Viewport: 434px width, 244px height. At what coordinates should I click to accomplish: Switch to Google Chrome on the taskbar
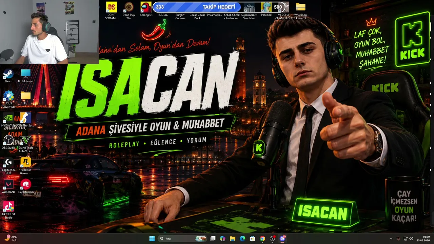[x=262, y=239]
